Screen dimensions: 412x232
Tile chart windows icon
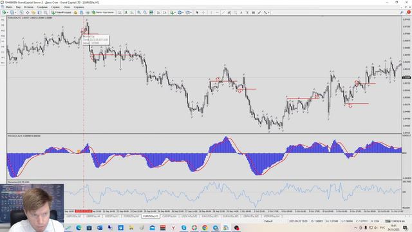click(x=151, y=12)
